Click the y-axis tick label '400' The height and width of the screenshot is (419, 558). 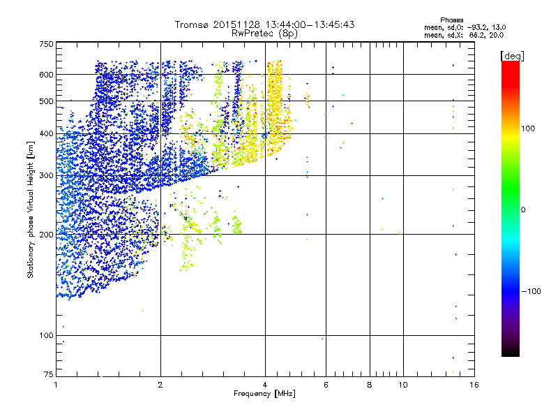(x=46, y=134)
